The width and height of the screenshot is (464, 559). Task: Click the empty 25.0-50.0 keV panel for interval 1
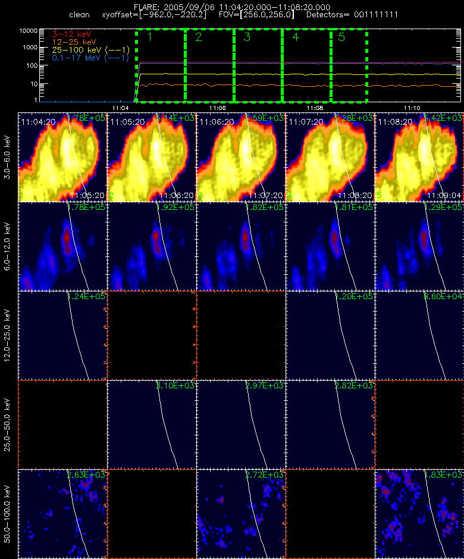(x=62, y=425)
